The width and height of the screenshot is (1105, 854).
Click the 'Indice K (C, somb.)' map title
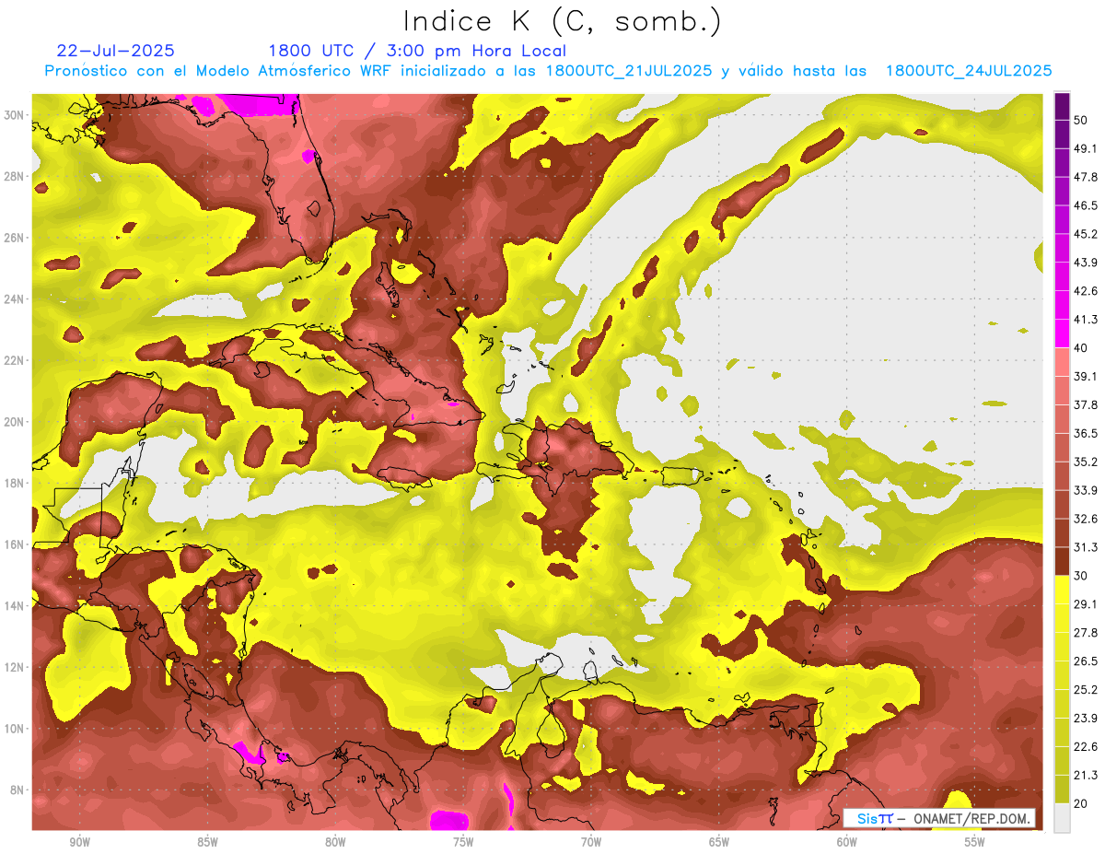[563, 21]
